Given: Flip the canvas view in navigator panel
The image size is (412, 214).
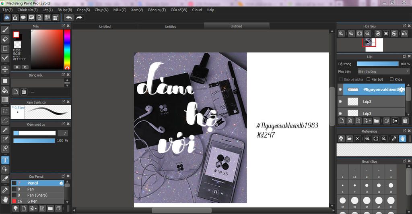Looking at the screenshot, I should tap(404, 33).
